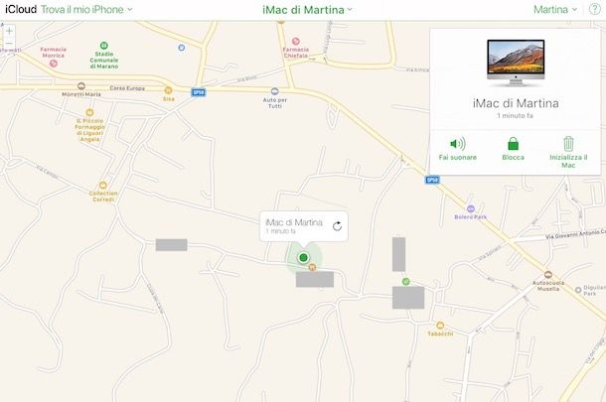The width and height of the screenshot is (606, 402).
Task: Zoom in the map with plus button
Action: [x=9, y=31]
